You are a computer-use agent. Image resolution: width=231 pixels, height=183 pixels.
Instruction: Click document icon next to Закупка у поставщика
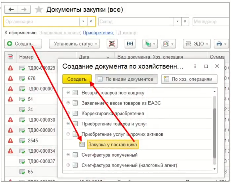pyautogui.click(x=82, y=144)
